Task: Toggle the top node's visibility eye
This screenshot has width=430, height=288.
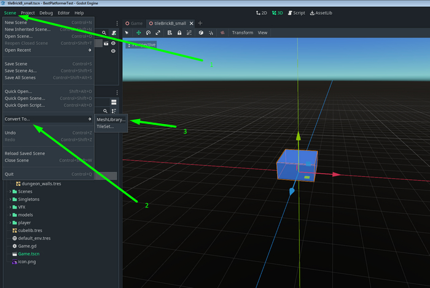Action: 113,44
